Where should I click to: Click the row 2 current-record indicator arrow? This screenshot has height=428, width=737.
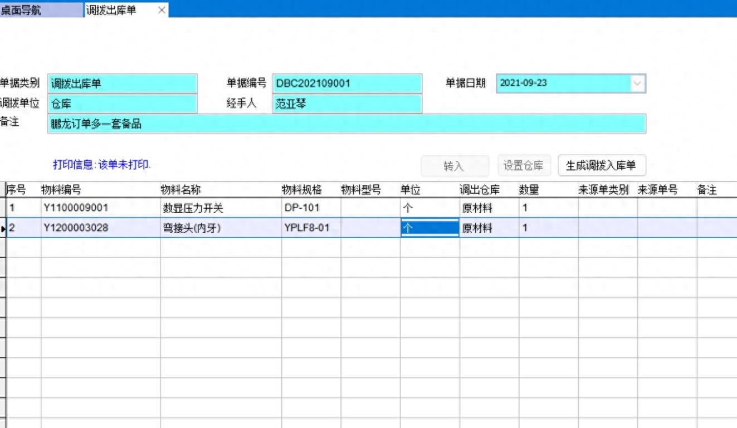[x=3, y=228]
